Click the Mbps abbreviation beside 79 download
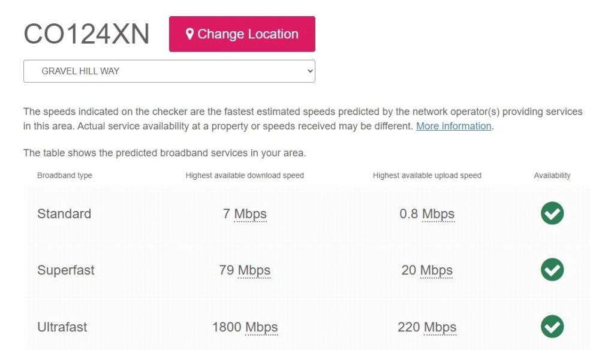The height and width of the screenshot is (350, 614). [254, 270]
